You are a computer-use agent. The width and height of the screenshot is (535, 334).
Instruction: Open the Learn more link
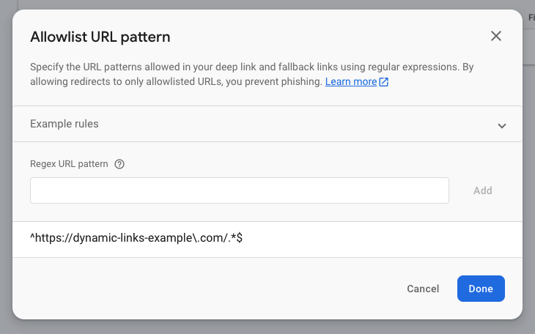351,81
